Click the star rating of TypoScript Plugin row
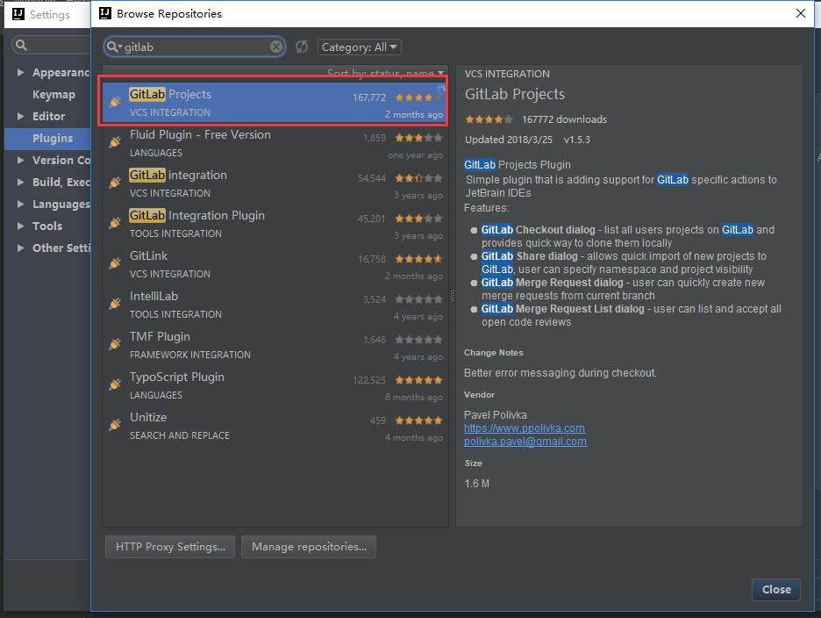821x618 pixels. click(x=418, y=380)
